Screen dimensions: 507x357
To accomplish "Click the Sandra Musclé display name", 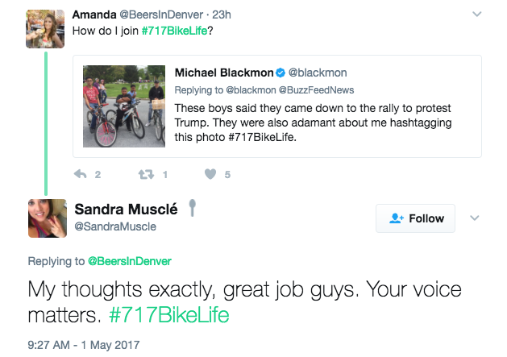I will 126,210.
